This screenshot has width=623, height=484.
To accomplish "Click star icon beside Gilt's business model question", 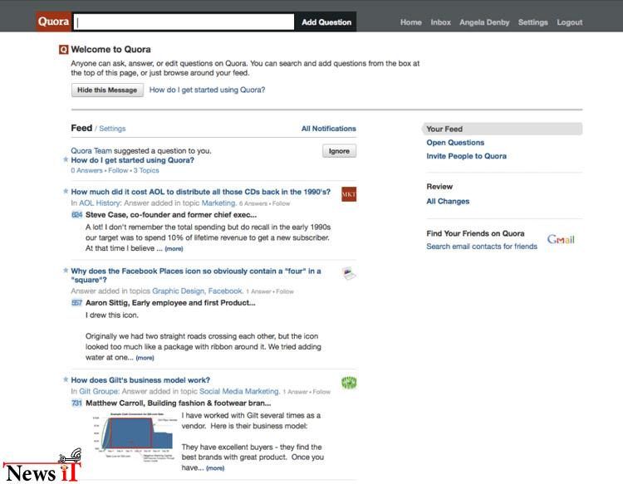I will [66, 379].
